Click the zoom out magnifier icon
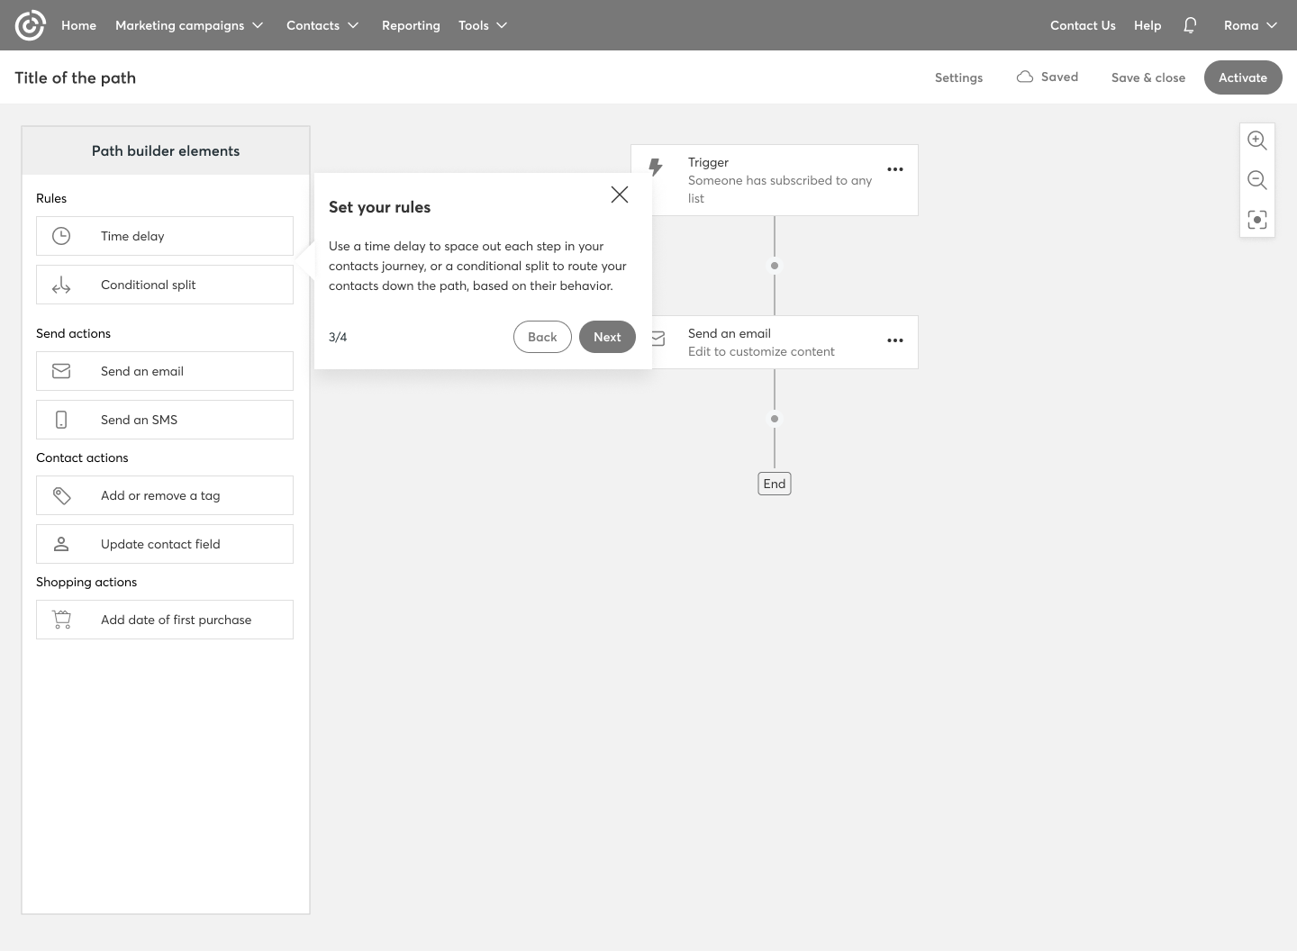The width and height of the screenshot is (1297, 951). coord(1256,180)
